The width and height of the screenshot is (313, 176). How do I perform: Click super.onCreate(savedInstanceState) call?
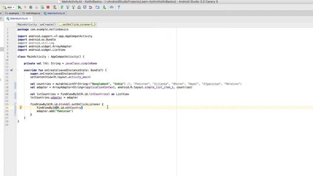point(57,74)
